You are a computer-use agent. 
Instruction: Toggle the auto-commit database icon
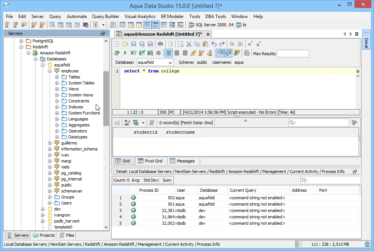[x=168, y=53]
